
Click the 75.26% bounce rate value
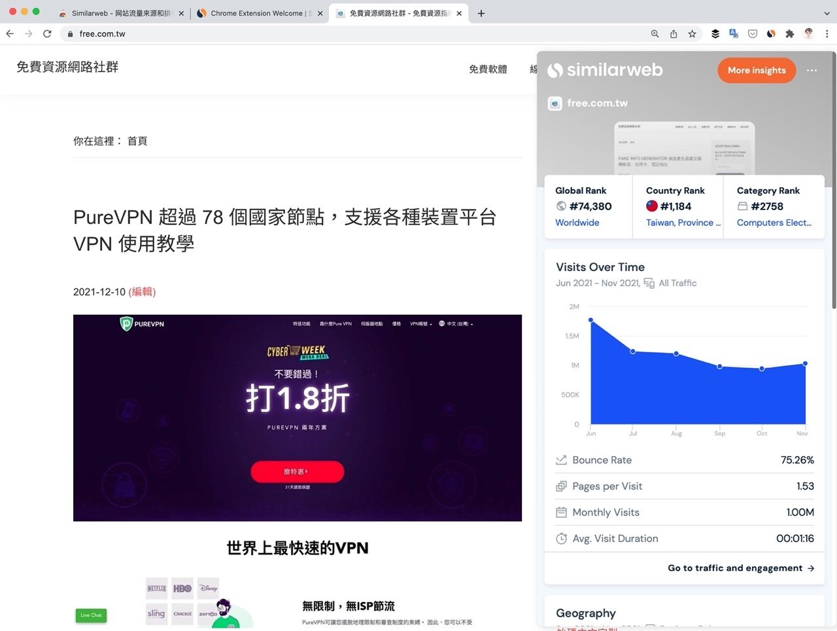(x=797, y=460)
